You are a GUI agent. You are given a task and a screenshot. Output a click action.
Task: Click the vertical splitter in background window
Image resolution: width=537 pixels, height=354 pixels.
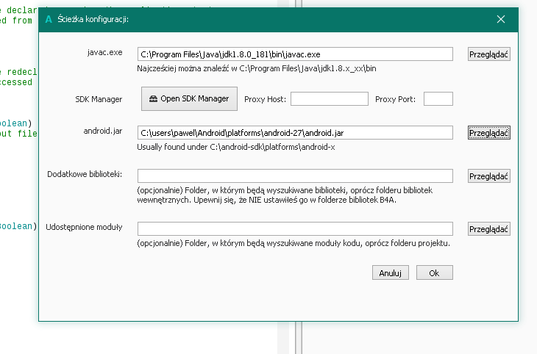[297, 338]
